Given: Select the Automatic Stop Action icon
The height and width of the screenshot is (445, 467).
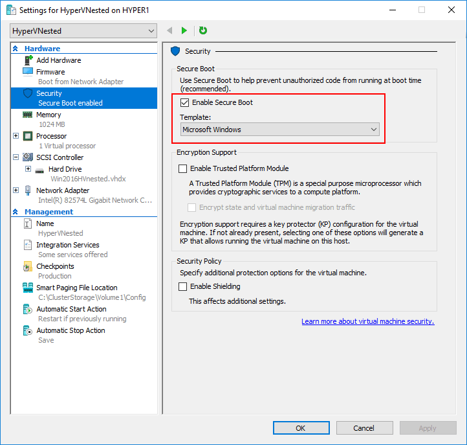Looking at the screenshot, I should point(27,330).
